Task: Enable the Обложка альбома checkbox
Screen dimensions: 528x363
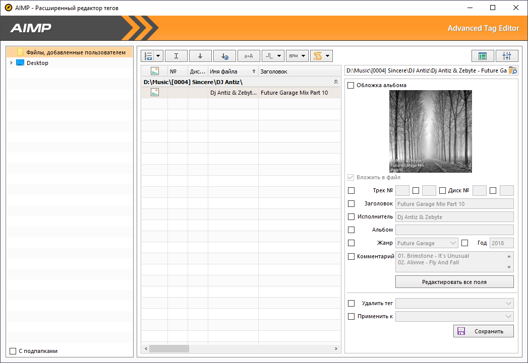Action: tap(351, 86)
